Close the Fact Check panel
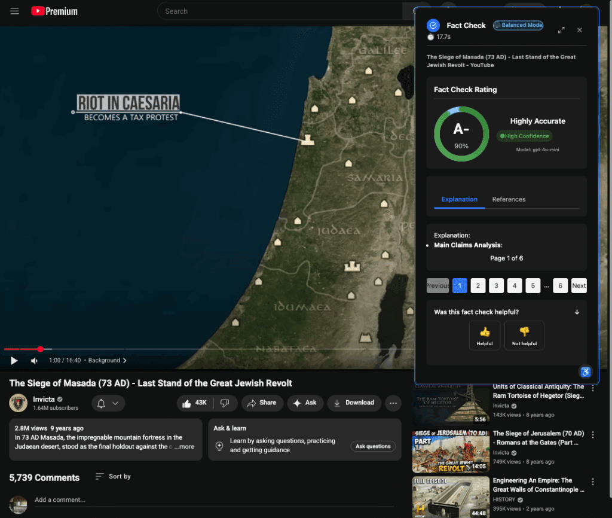This screenshot has height=518, width=612. point(579,30)
